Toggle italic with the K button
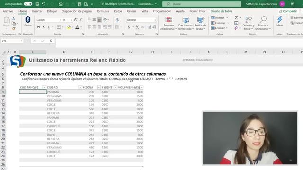 [x=44, y=27]
